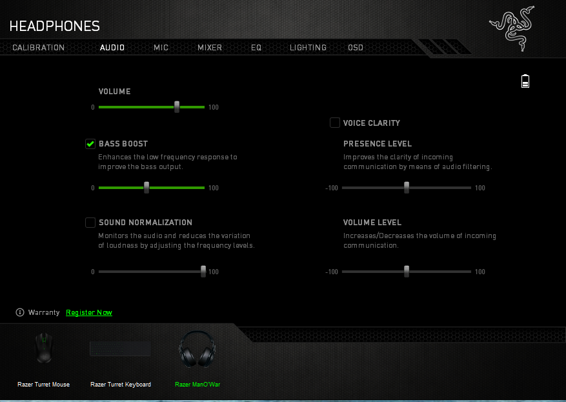Click the warranty info icon

point(20,312)
